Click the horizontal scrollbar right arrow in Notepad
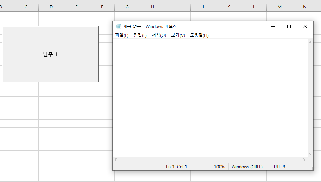This screenshot has height=182, width=321. point(304,160)
